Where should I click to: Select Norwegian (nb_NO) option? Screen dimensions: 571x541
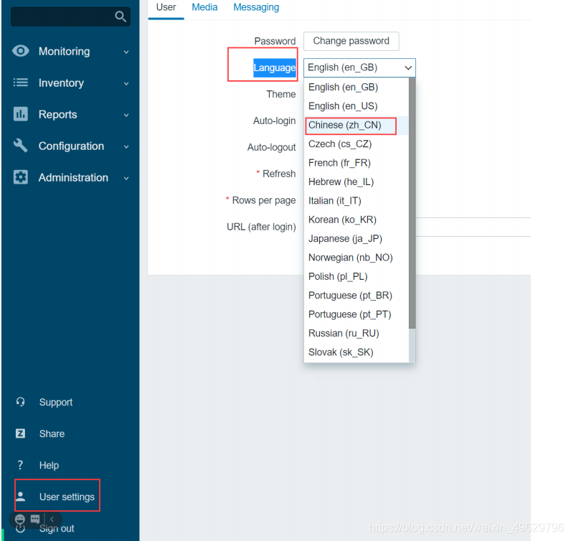click(x=356, y=258)
